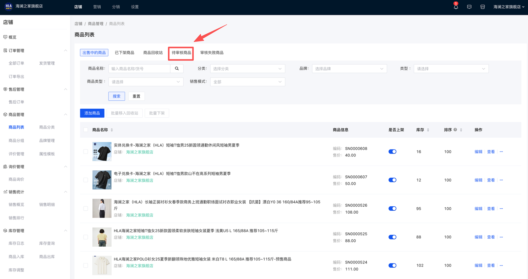
Task: Click the HLA logo icon
Action: point(9,6)
